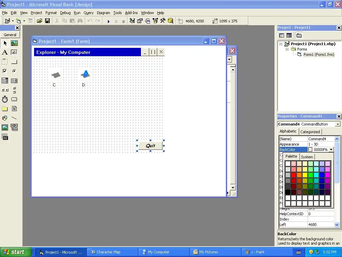Select the Timer tool
The width and height of the screenshot is (342, 257).
5,99
